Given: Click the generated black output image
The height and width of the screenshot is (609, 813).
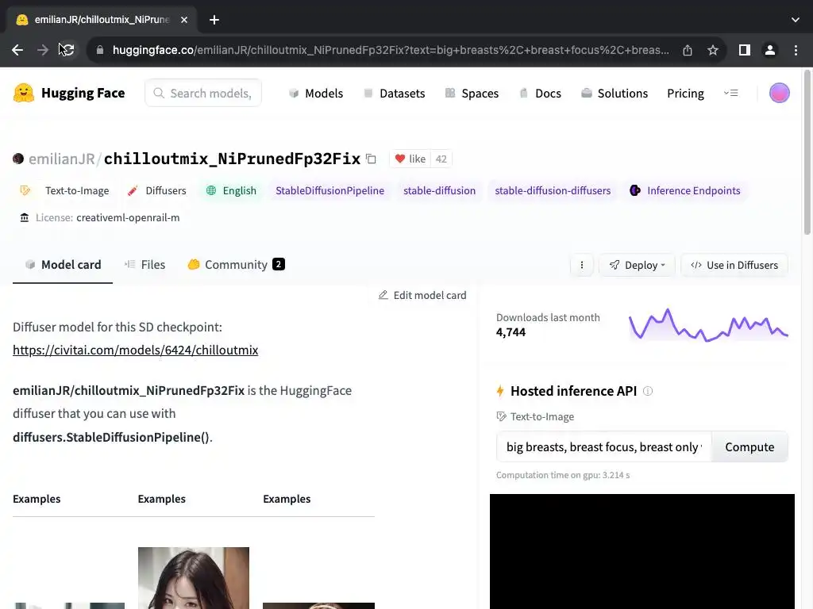Looking at the screenshot, I should (642, 552).
